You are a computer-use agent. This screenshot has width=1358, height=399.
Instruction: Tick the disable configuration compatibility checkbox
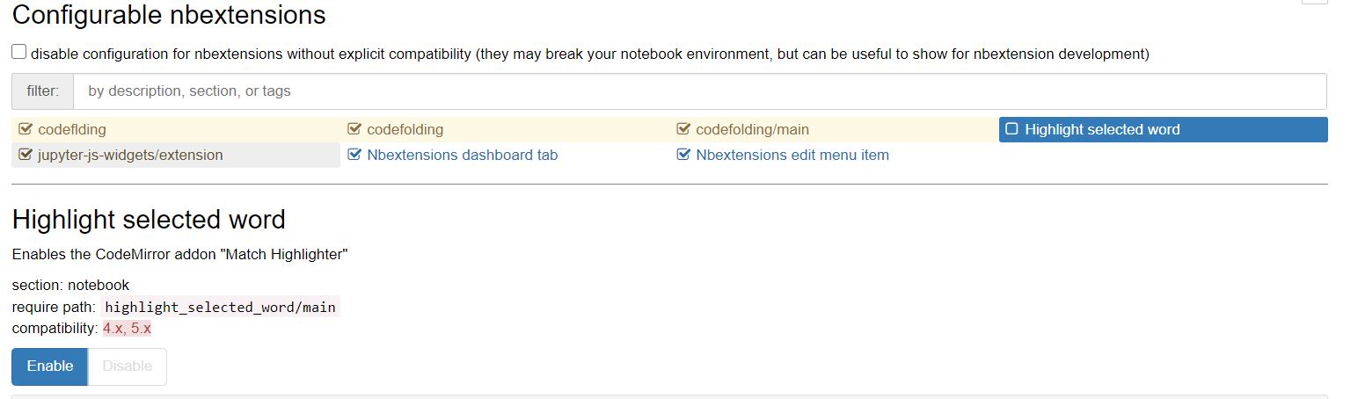[x=19, y=53]
